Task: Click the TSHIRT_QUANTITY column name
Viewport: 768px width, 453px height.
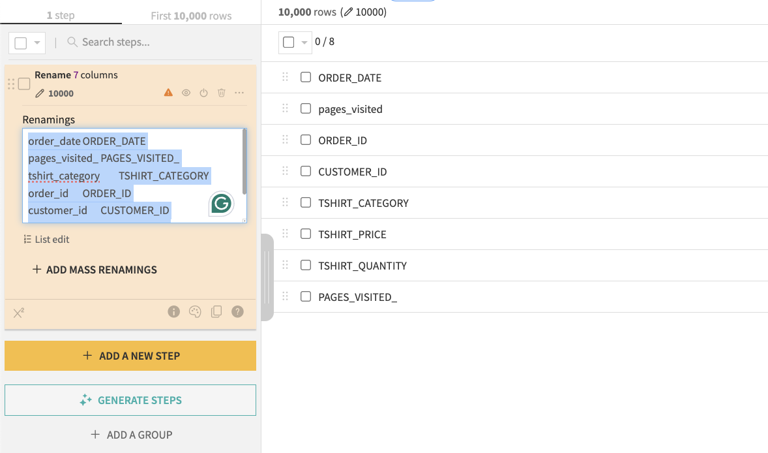Action: tap(362, 266)
